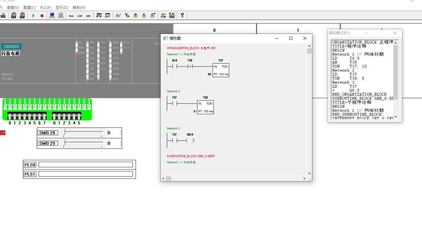Click the KOP ladder view toolbar icon

click(x=80, y=16)
